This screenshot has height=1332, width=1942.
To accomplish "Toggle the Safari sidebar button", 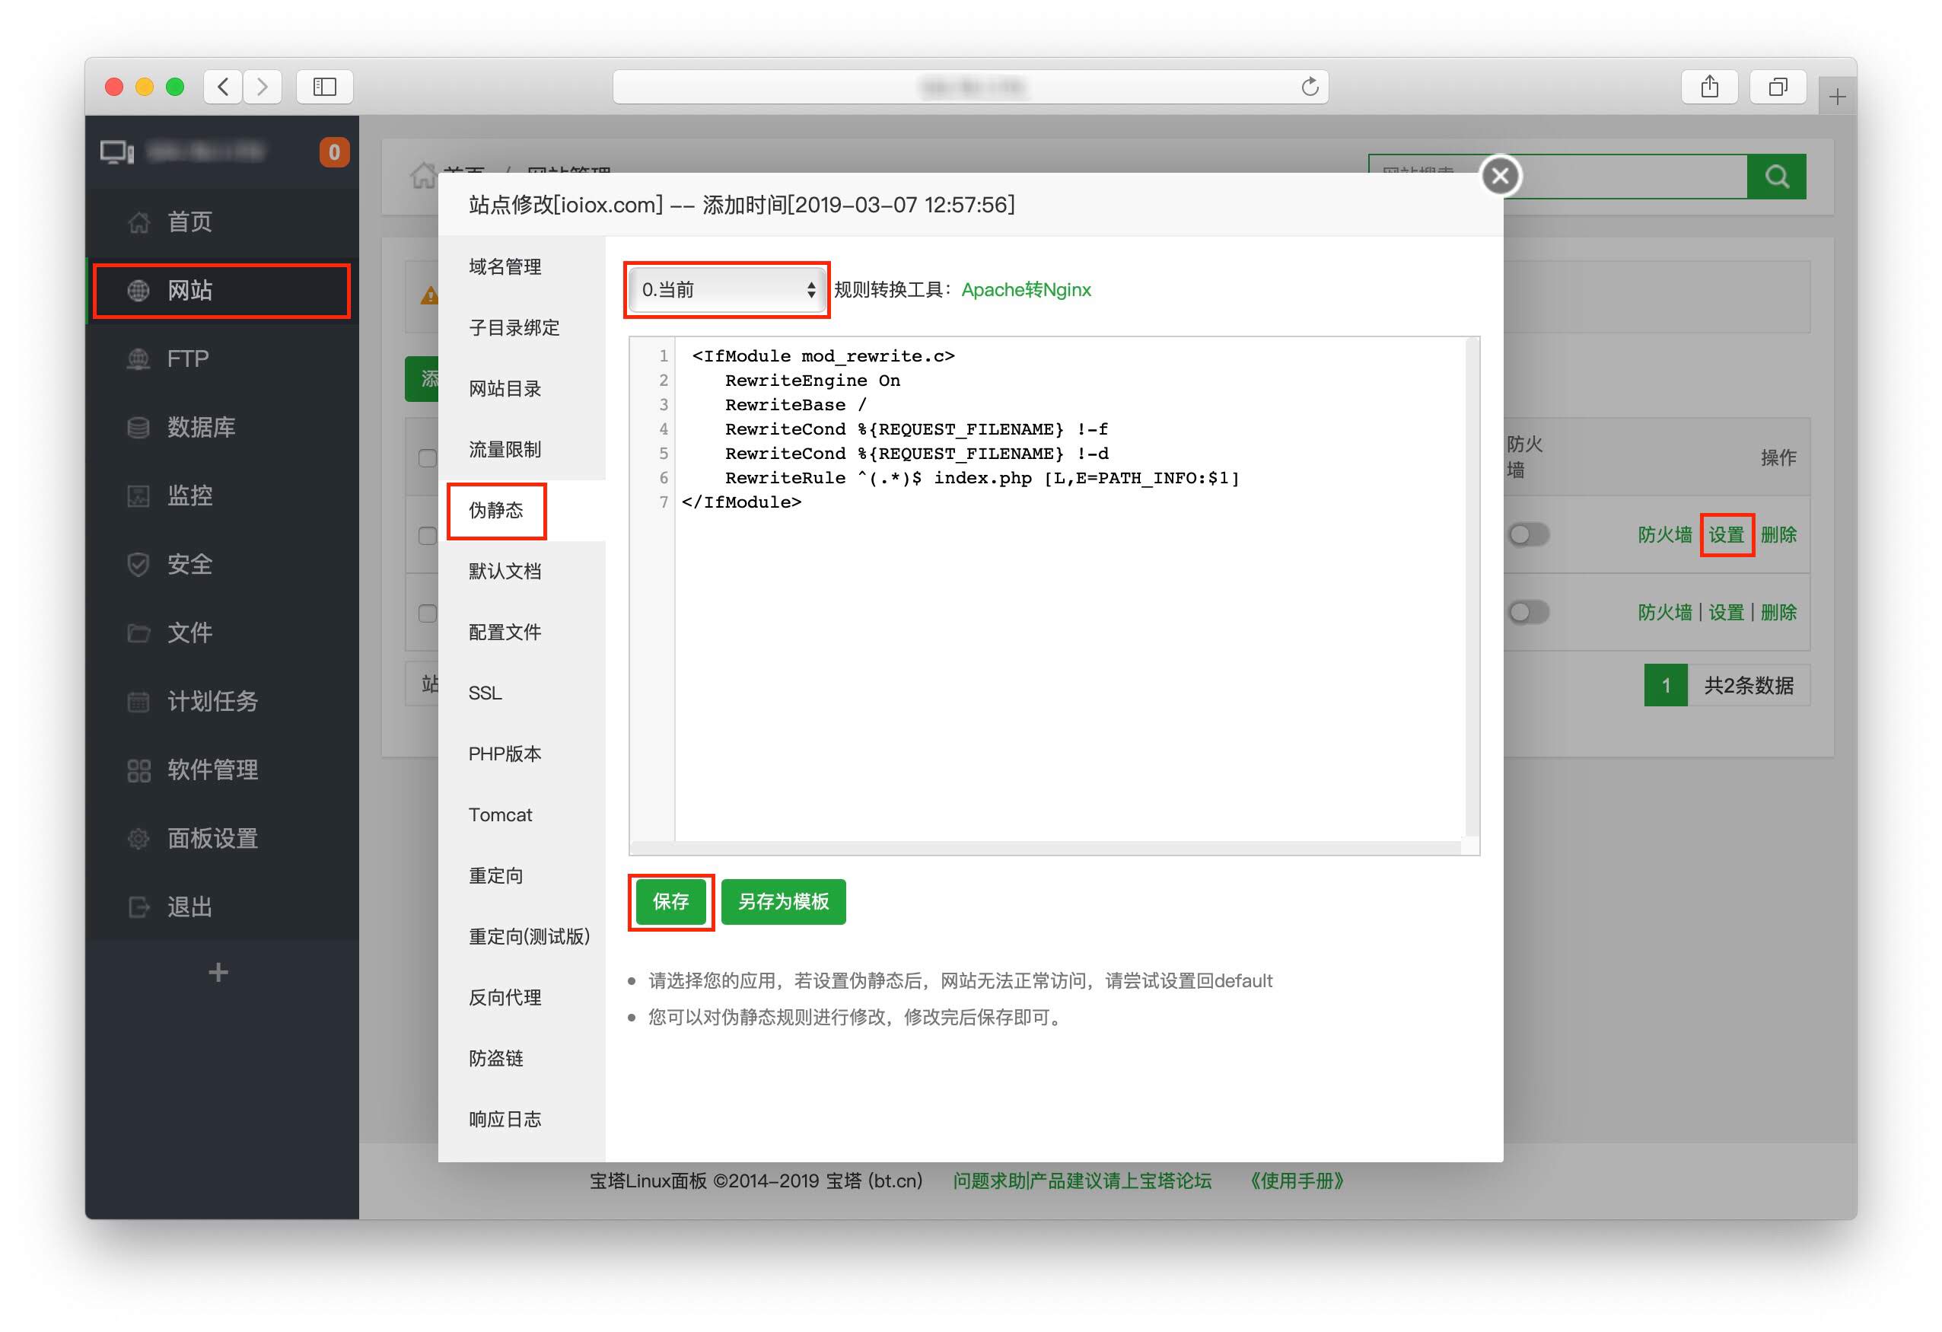I will point(324,86).
